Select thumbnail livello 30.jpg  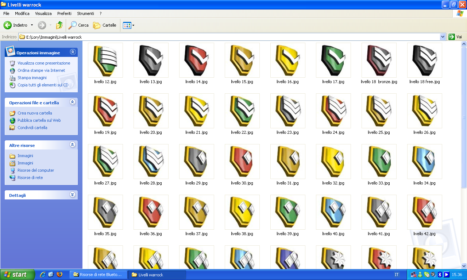(x=242, y=162)
